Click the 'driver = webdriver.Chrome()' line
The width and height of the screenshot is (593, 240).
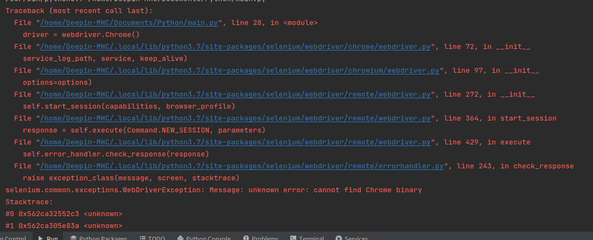pos(81,35)
